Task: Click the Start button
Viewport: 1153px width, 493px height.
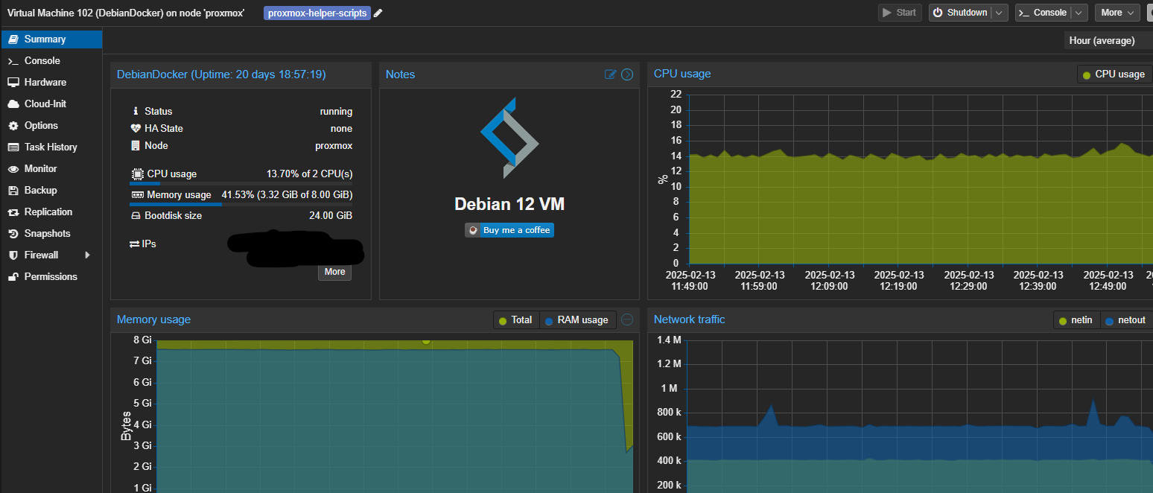Action: pyautogui.click(x=900, y=13)
